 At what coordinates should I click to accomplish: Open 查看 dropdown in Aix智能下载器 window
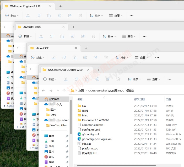(129, 36)
